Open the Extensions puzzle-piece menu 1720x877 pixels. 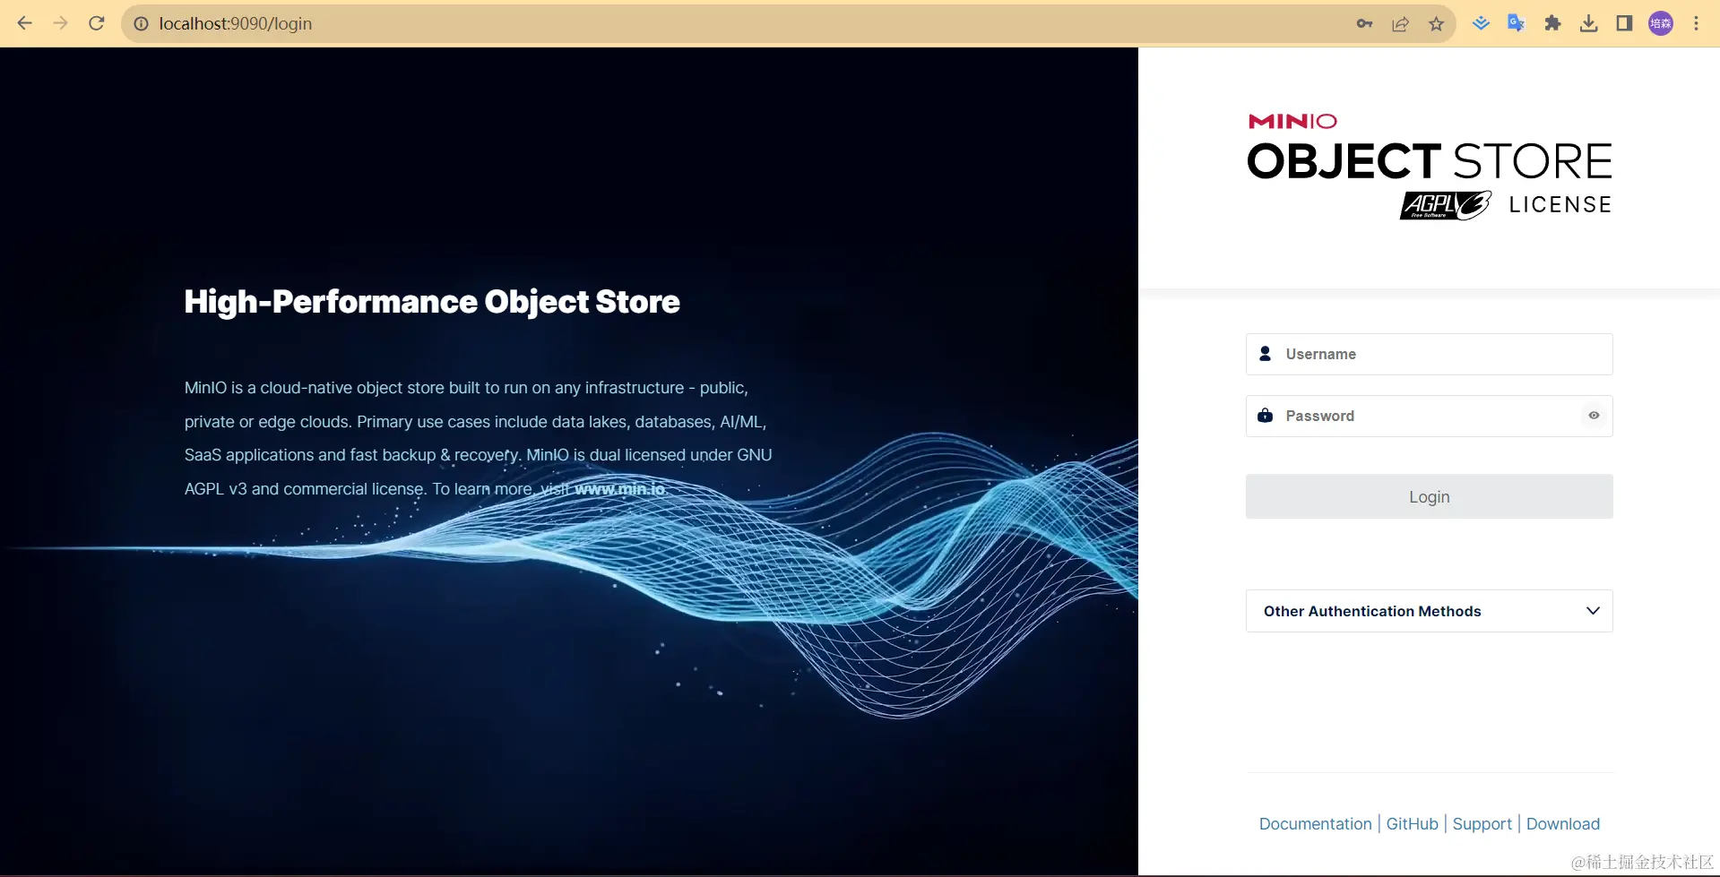pyautogui.click(x=1552, y=23)
